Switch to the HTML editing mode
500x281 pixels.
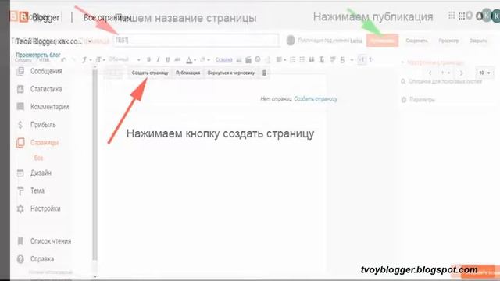[x=45, y=60]
